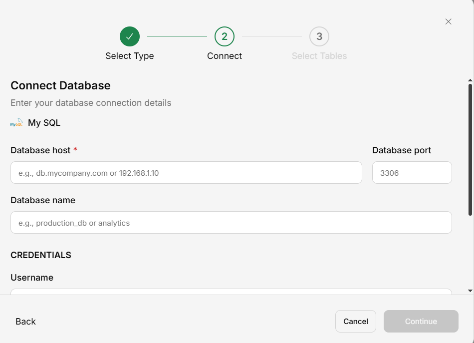
Task: Select the "Connect" step label
Action: click(225, 56)
